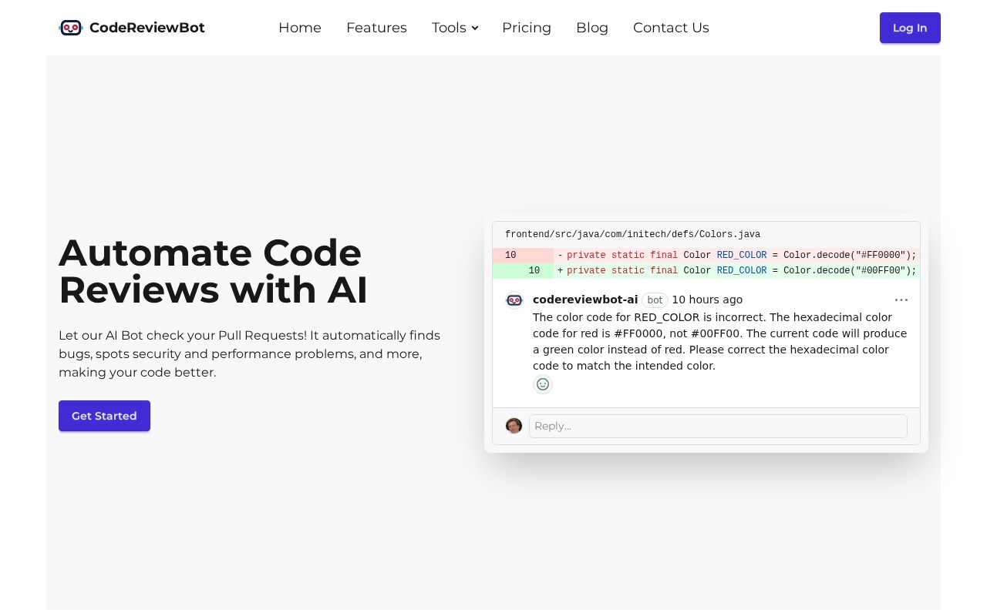The width and height of the screenshot is (987, 616).
Task: Go to the Features page
Action: (376, 28)
